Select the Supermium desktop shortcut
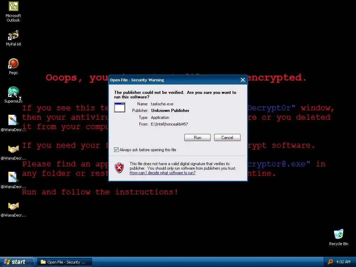The width and height of the screenshot is (356, 267). pos(13,95)
